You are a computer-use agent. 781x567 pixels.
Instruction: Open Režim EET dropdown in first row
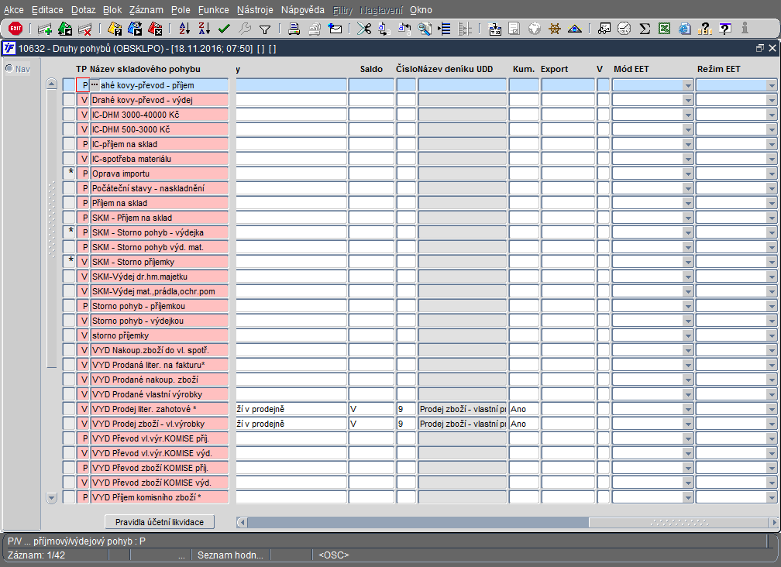tap(772, 85)
